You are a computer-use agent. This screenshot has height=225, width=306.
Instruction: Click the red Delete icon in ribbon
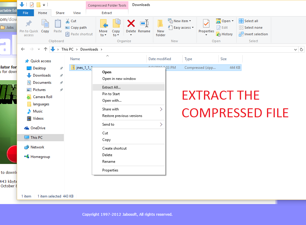[x=131, y=24]
